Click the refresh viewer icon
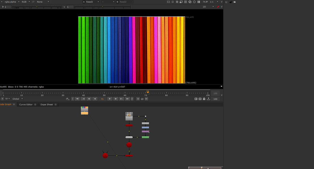The height and width of the screenshot is (169, 314). [x=190, y=2]
